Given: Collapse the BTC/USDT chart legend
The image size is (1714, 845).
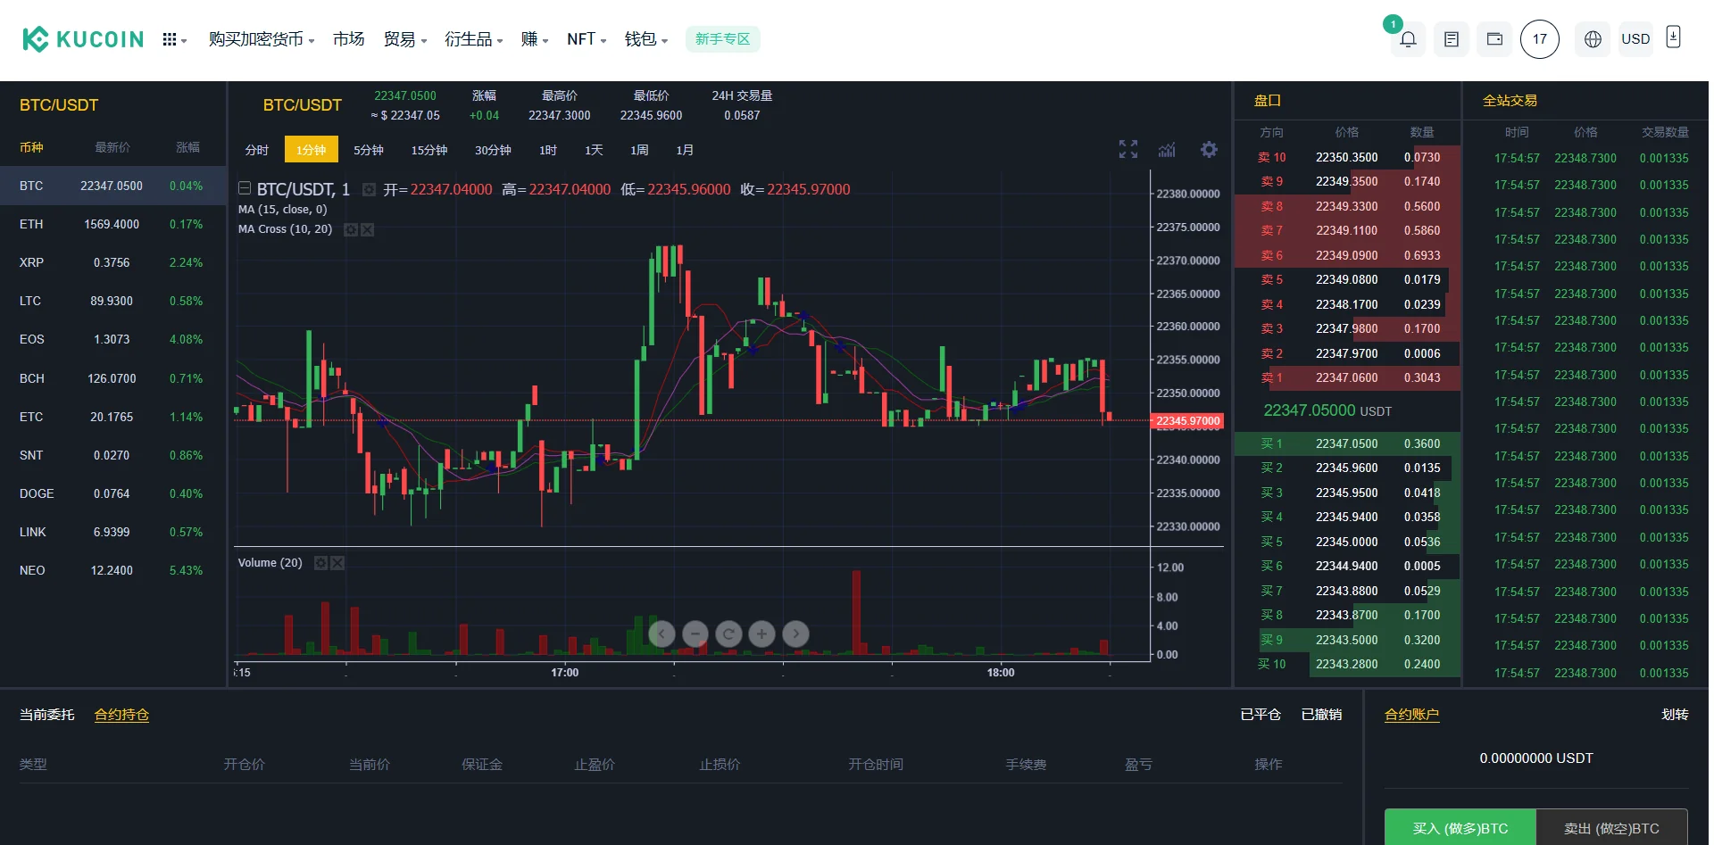Looking at the screenshot, I should tap(245, 188).
